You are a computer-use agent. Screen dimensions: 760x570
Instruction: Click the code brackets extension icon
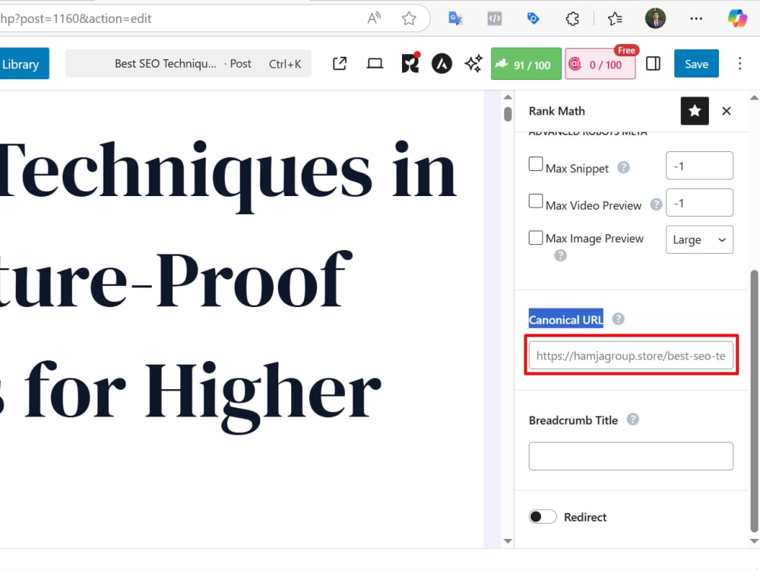(495, 18)
